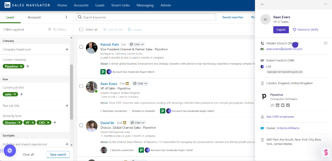The width and height of the screenshot is (332, 161).
Task: Open Messaging in the navigation bar
Action: click(x=145, y=5)
